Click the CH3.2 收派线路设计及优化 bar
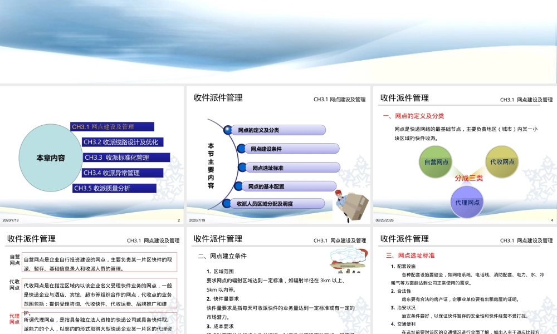557x334 pixels. tap(123, 142)
